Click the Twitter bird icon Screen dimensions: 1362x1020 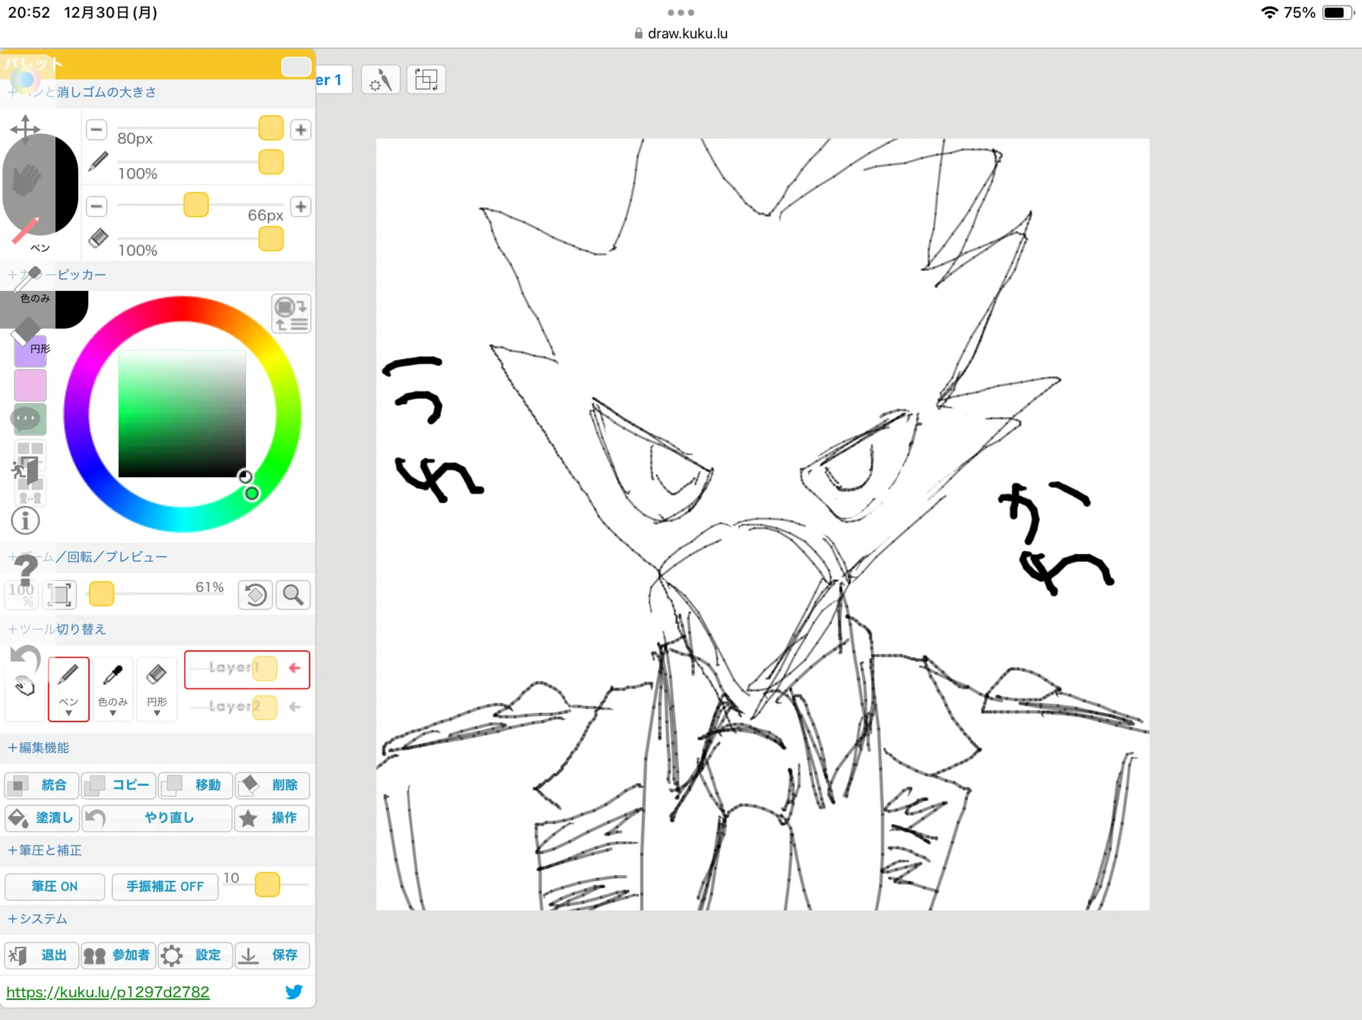(294, 992)
